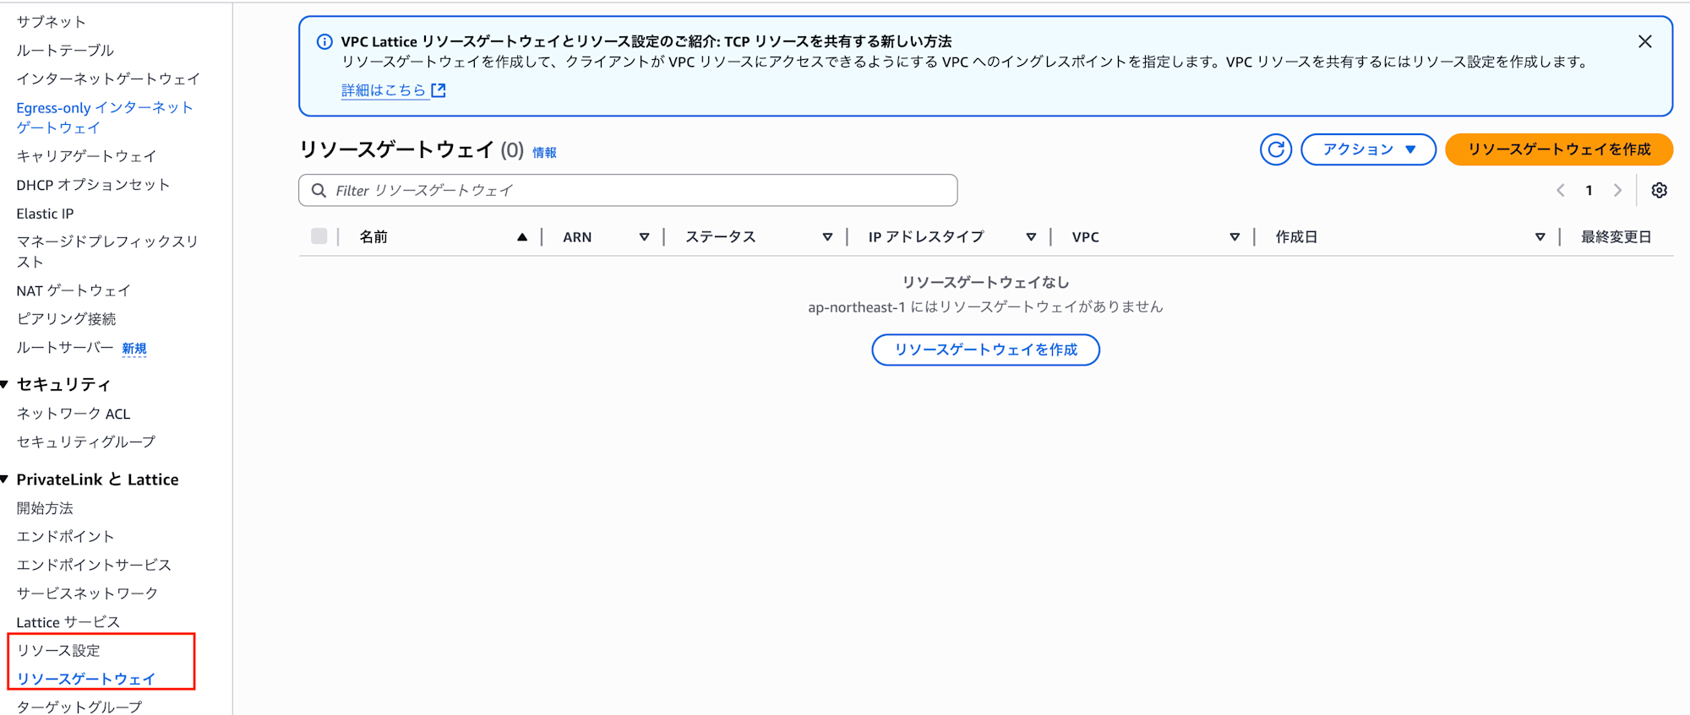Refresh the resource gateway list
The image size is (1690, 715).
coord(1276,149)
